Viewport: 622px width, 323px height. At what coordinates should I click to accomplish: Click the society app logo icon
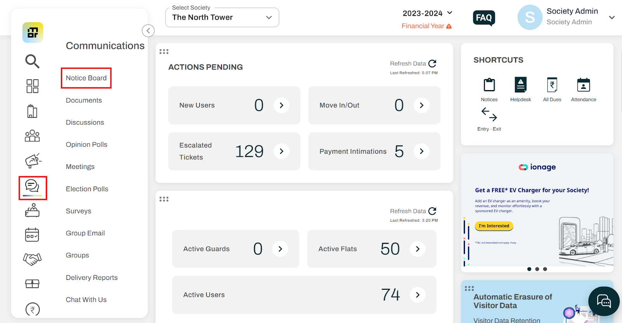[x=33, y=33]
